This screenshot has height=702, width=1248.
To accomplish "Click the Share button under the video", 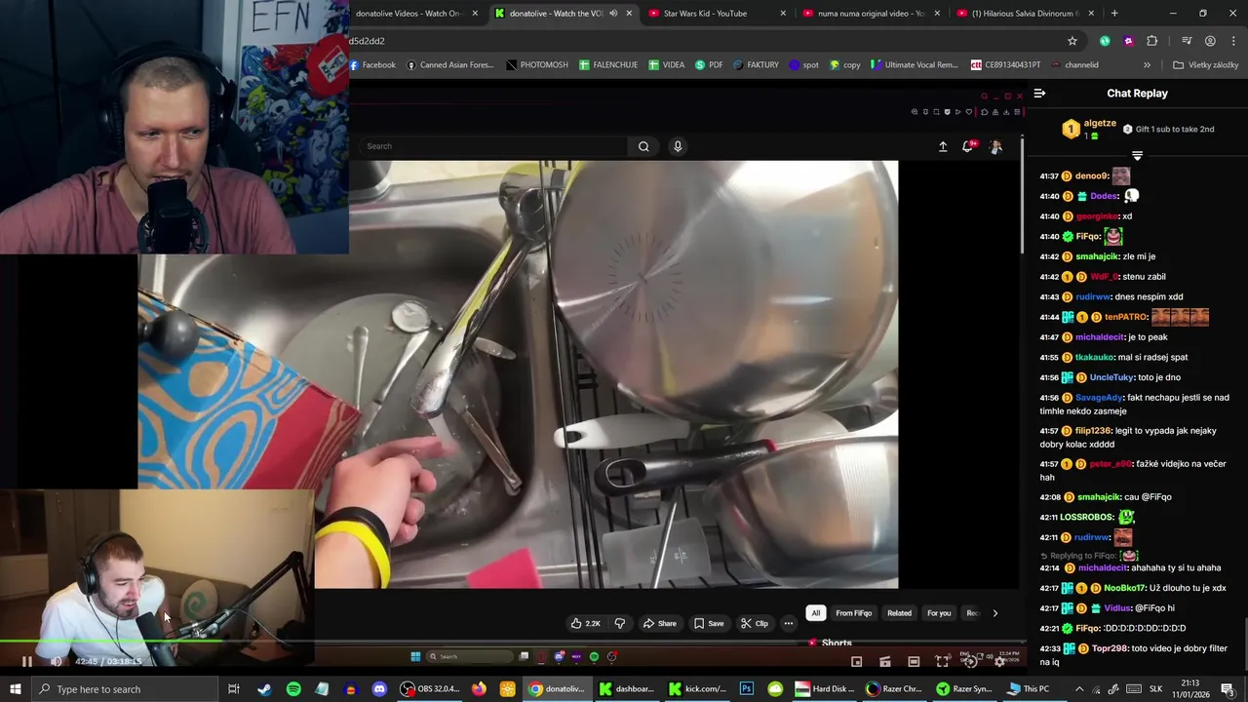I will click(659, 623).
